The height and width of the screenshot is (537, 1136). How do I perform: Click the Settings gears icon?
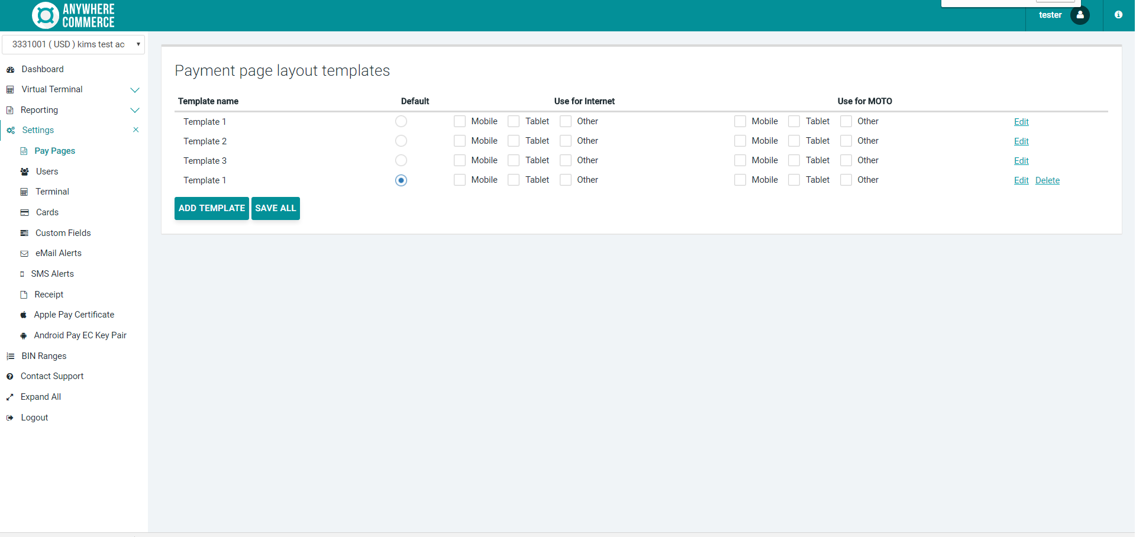click(11, 131)
